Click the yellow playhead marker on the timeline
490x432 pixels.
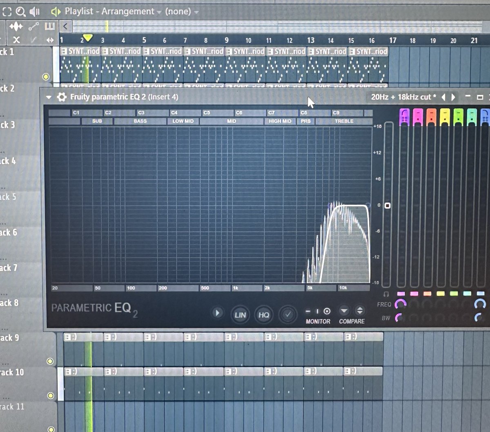87,38
